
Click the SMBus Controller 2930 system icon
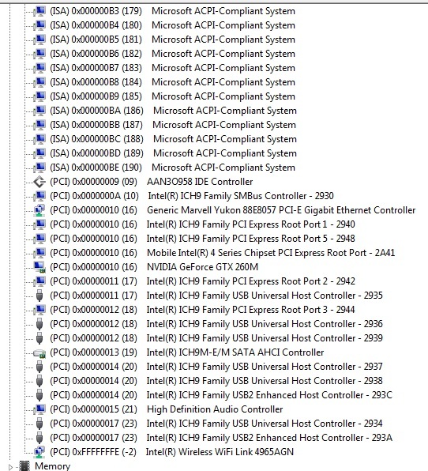point(39,196)
